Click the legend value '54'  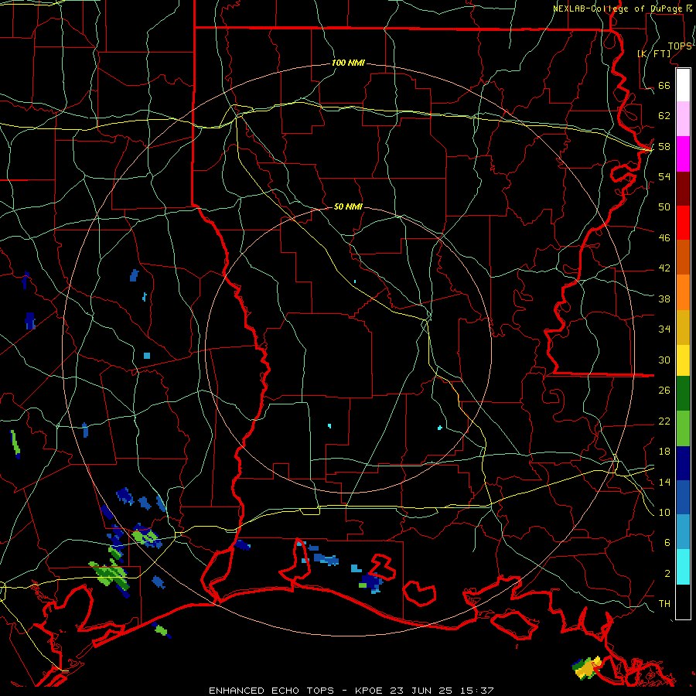tap(664, 176)
